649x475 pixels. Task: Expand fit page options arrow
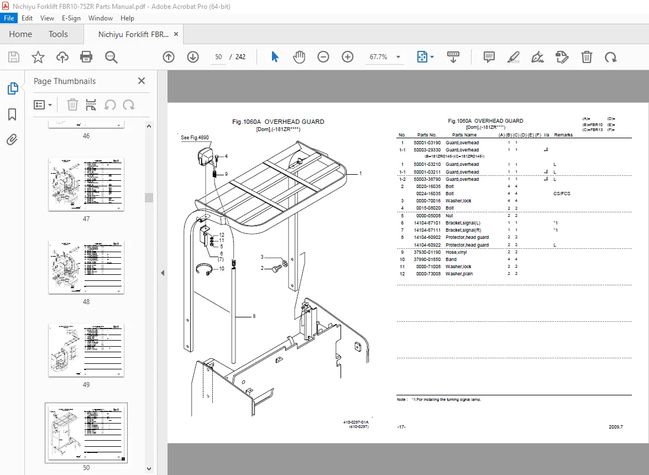coord(432,57)
